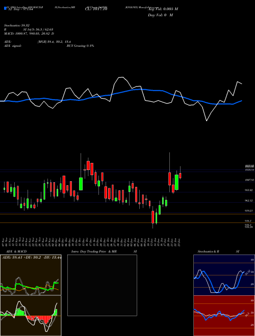Click the blue SMA legend square
This screenshot has height=336, width=255.
pyautogui.click(x=5, y=8)
